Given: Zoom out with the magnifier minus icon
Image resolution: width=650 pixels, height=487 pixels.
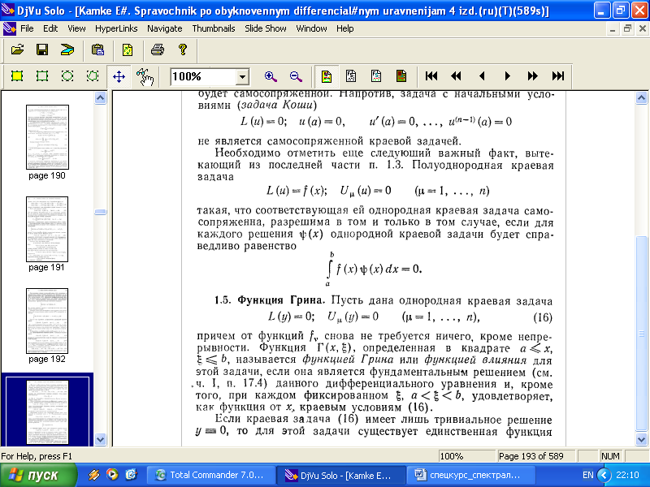Looking at the screenshot, I should (296, 76).
